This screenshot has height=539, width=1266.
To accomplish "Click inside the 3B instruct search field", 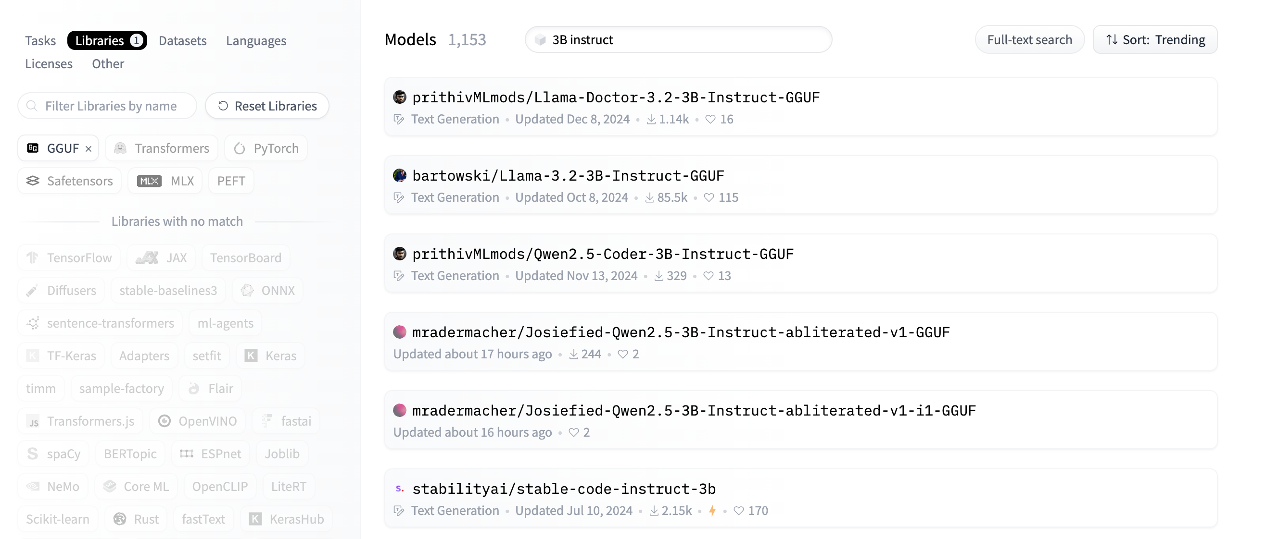I will [678, 40].
